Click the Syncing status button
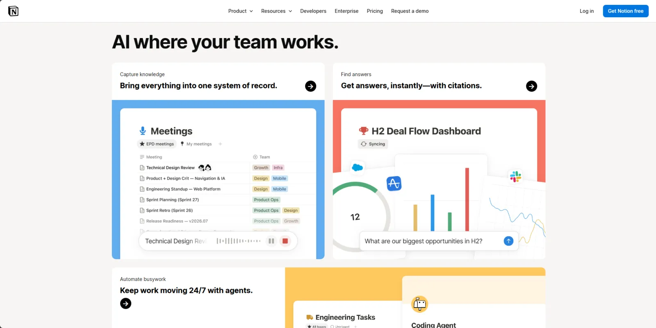This screenshot has height=328, width=656. pyautogui.click(x=373, y=144)
